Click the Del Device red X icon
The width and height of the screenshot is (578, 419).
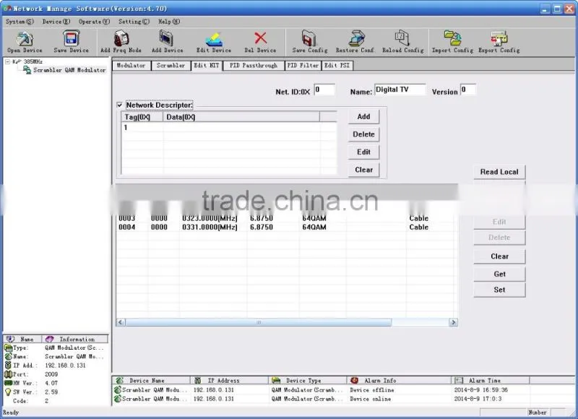[x=260, y=38]
